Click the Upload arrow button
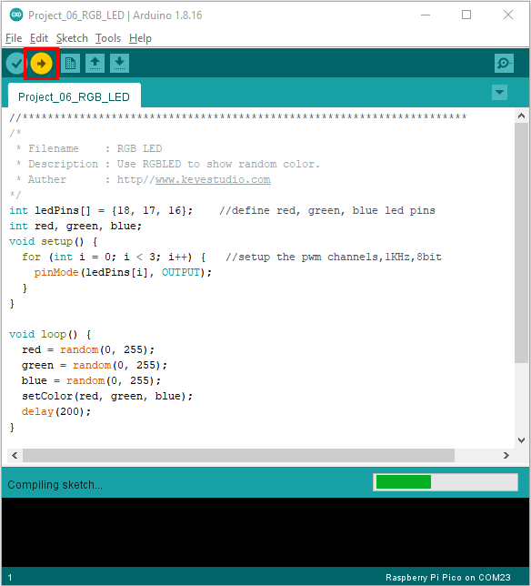This screenshot has height=586, width=531. (x=41, y=64)
